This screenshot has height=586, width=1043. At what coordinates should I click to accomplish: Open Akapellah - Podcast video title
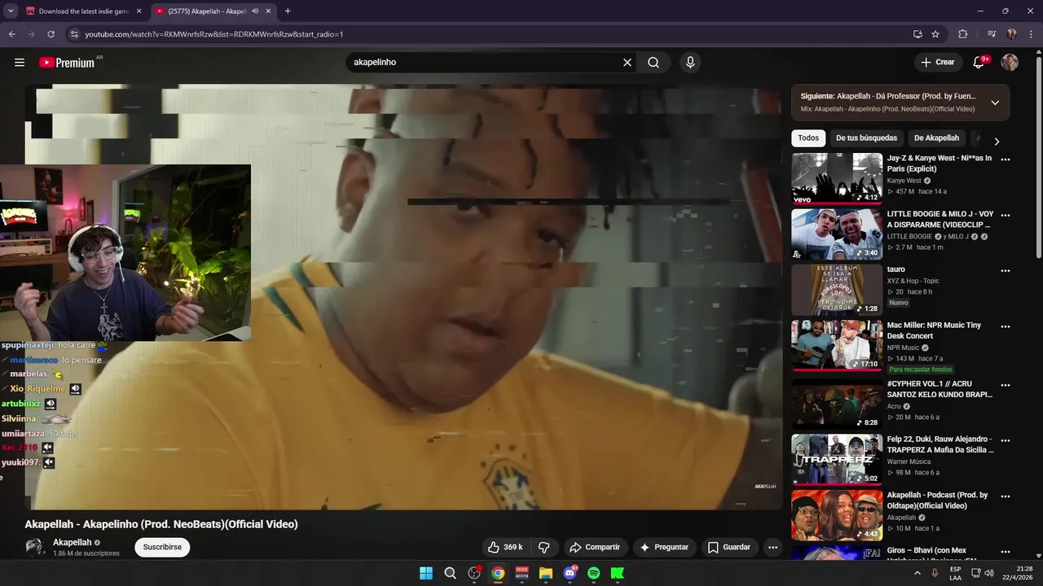coord(938,501)
